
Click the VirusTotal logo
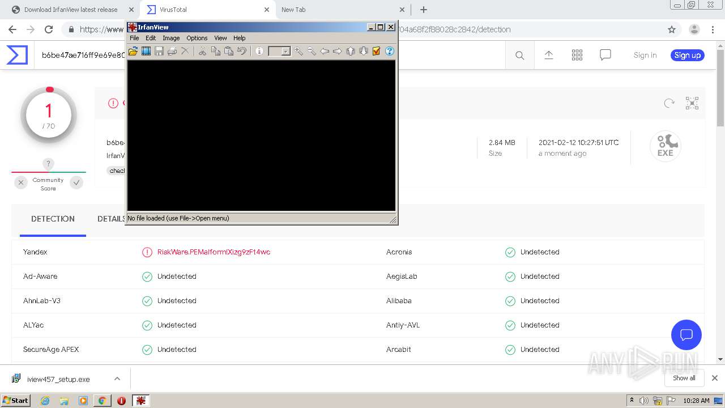click(x=17, y=55)
